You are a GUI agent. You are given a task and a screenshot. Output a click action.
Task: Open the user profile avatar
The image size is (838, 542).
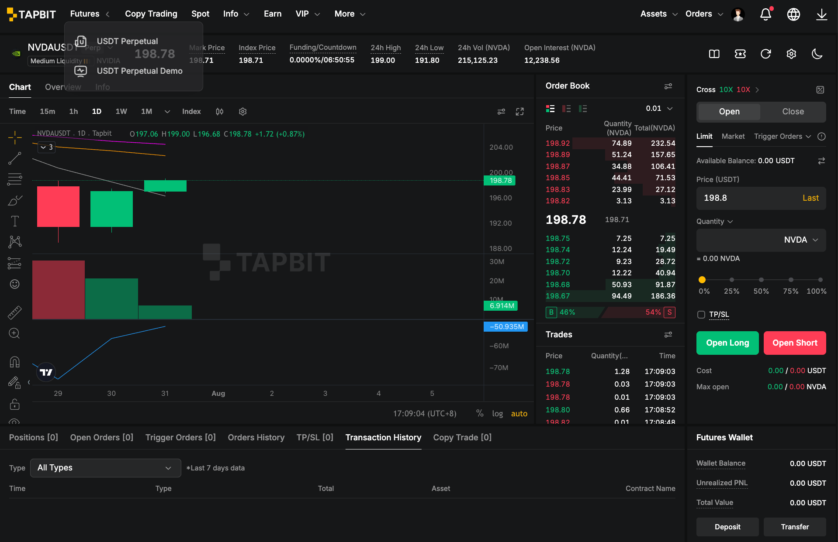pyautogui.click(x=738, y=14)
